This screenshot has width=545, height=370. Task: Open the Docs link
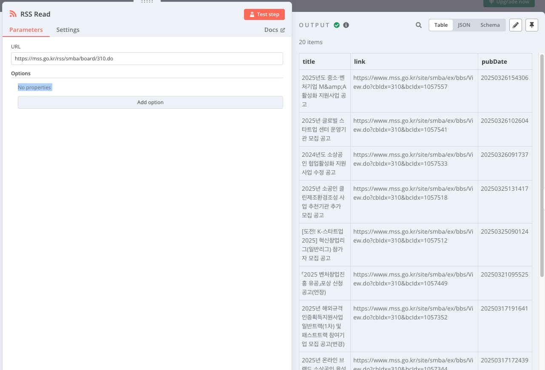pyautogui.click(x=275, y=30)
